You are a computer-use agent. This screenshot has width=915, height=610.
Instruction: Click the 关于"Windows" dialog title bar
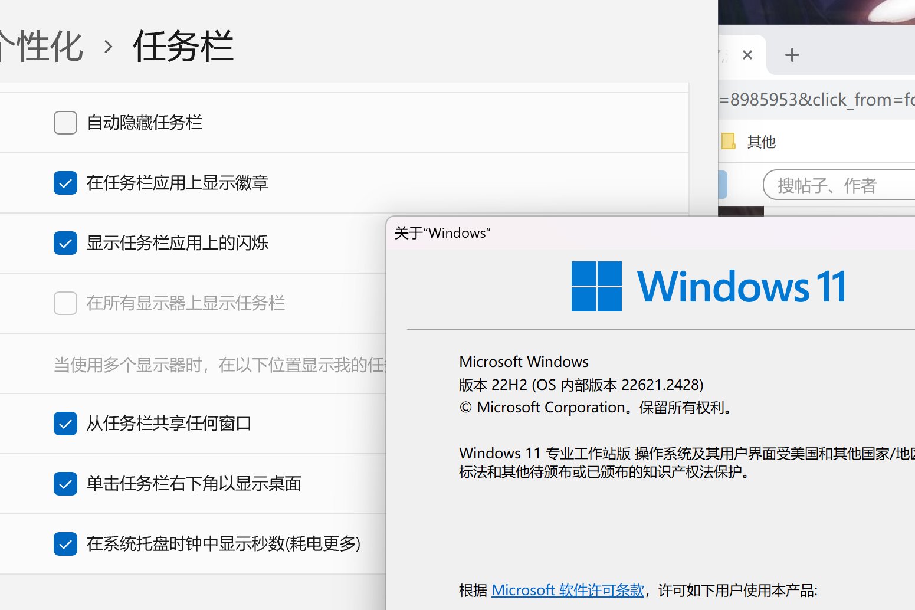pyautogui.click(x=590, y=233)
